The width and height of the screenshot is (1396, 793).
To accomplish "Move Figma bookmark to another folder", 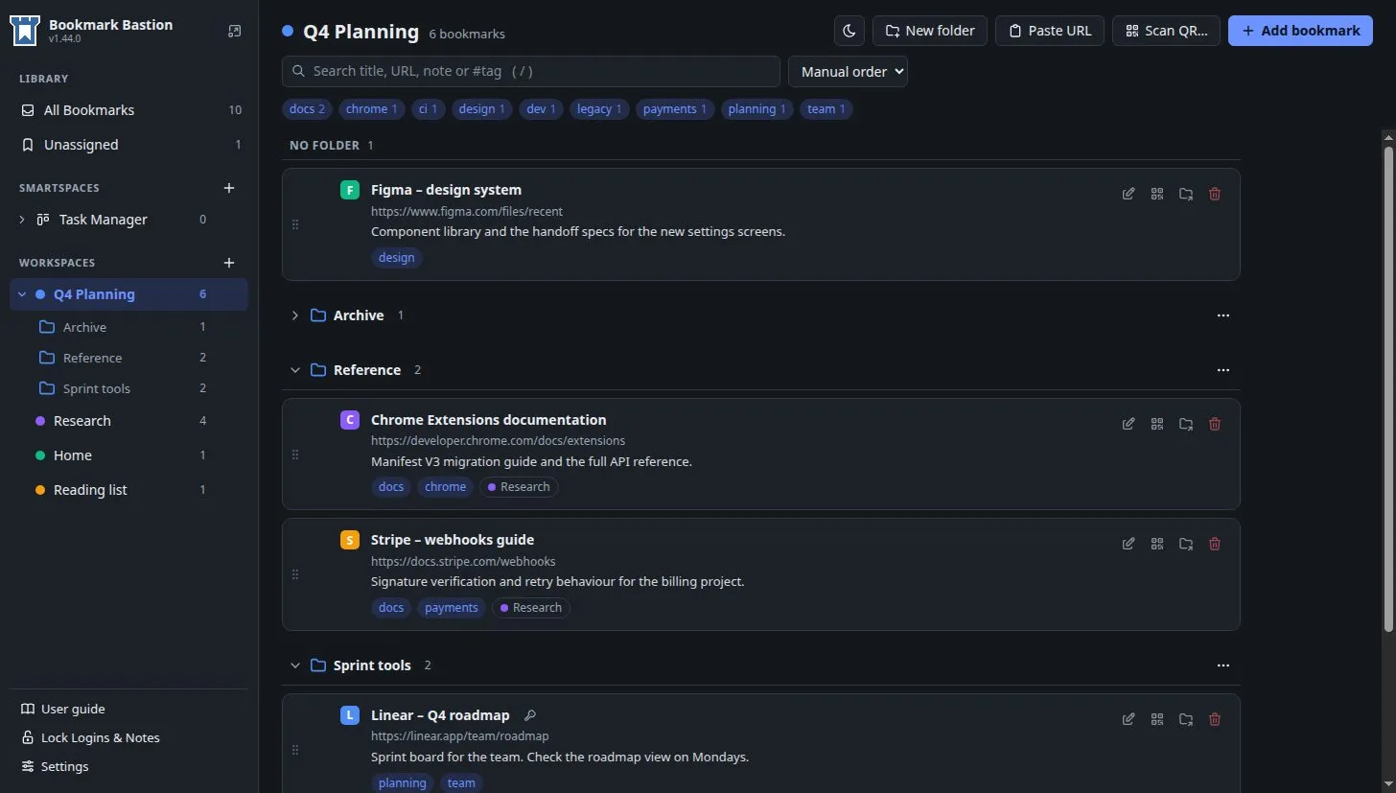I will tap(1186, 194).
